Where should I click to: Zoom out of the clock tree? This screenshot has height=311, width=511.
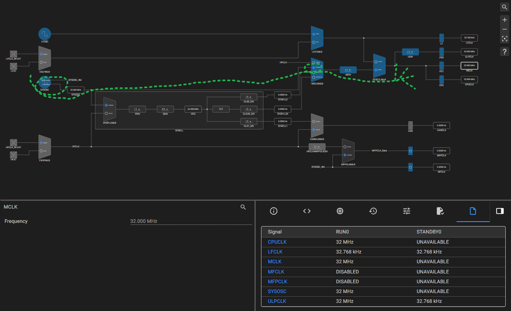[x=504, y=29]
